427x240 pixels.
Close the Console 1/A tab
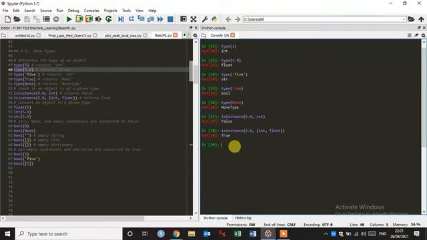tap(233, 35)
